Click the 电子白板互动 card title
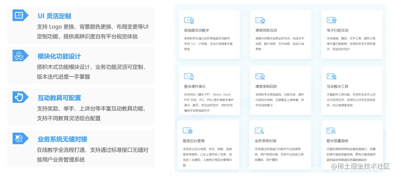 (337, 30)
